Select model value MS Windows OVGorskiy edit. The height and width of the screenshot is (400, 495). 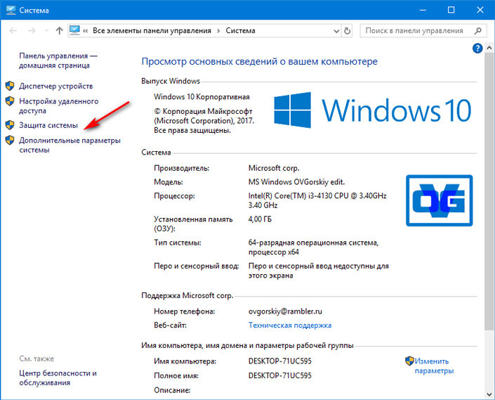point(296,182)
